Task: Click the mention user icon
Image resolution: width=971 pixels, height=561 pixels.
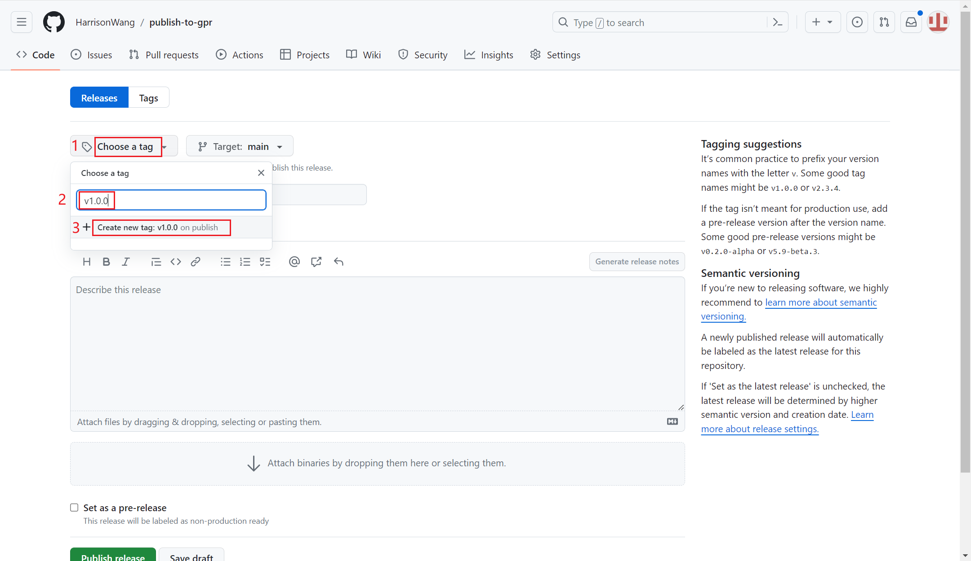Action: [x=294, y=262]
